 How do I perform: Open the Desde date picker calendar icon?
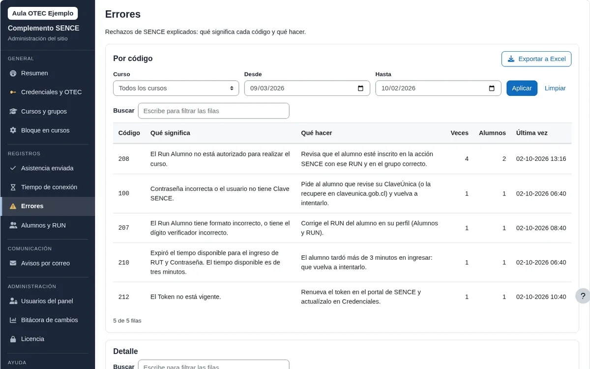click(x=360, y=89)
